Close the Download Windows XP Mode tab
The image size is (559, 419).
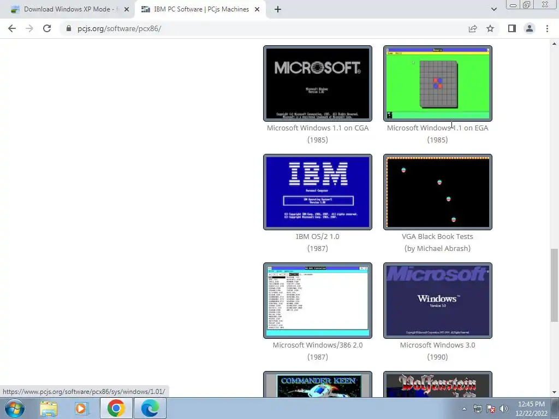click(x=127, y=10)
